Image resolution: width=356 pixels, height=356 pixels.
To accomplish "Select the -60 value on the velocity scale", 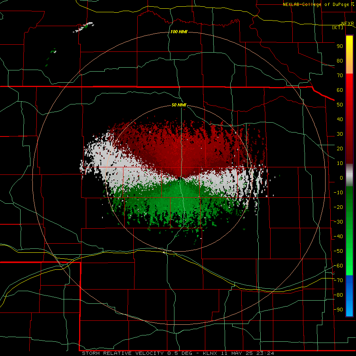I will point(338,266).
